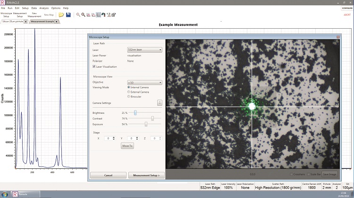This screenshot has height=198, width=354.
Task: Click the Ramacle logo in title bar
Action: (x=3, y=2)
